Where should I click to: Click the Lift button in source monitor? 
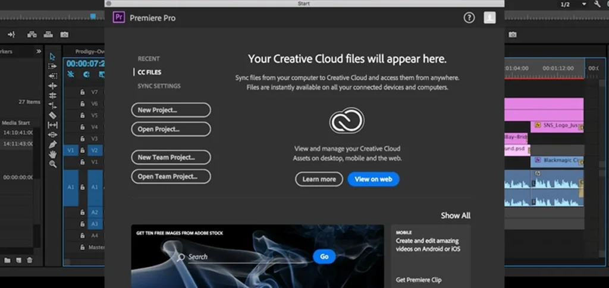tap(32, 35)
